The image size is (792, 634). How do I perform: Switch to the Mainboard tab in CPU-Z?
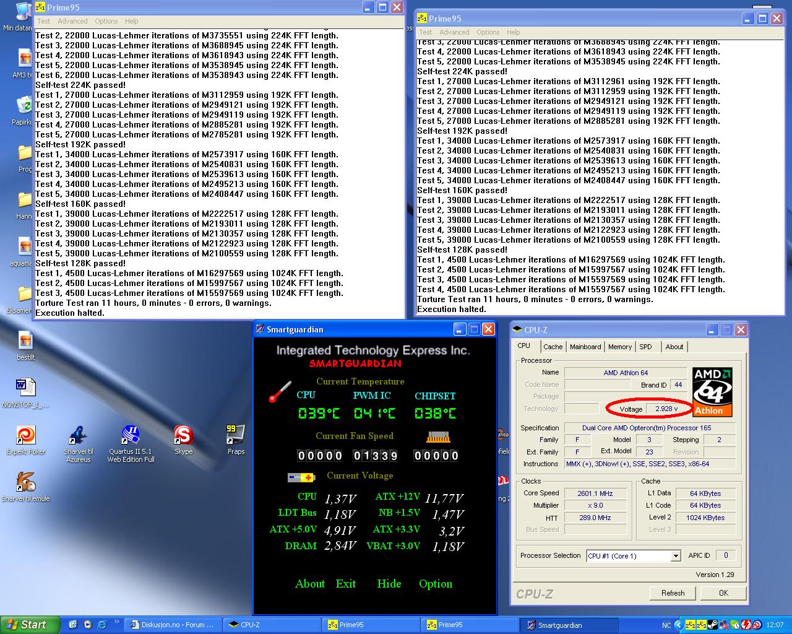585,347
